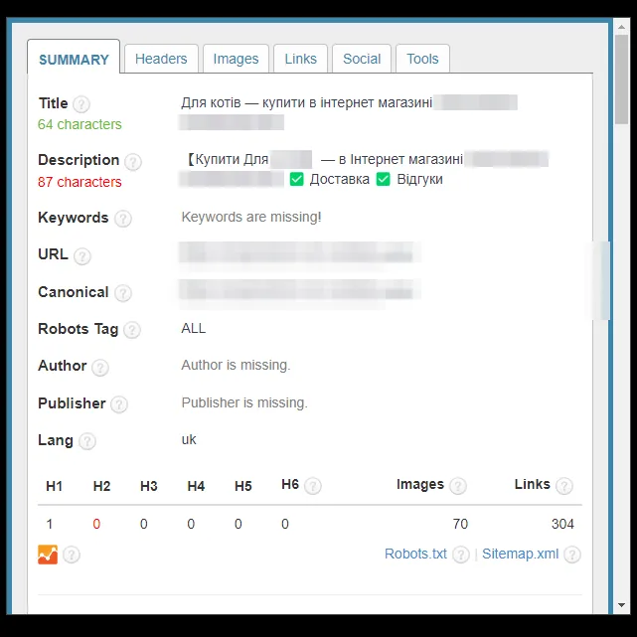Open the Images tab
The image size is (637, 637).
pos(237,59)
